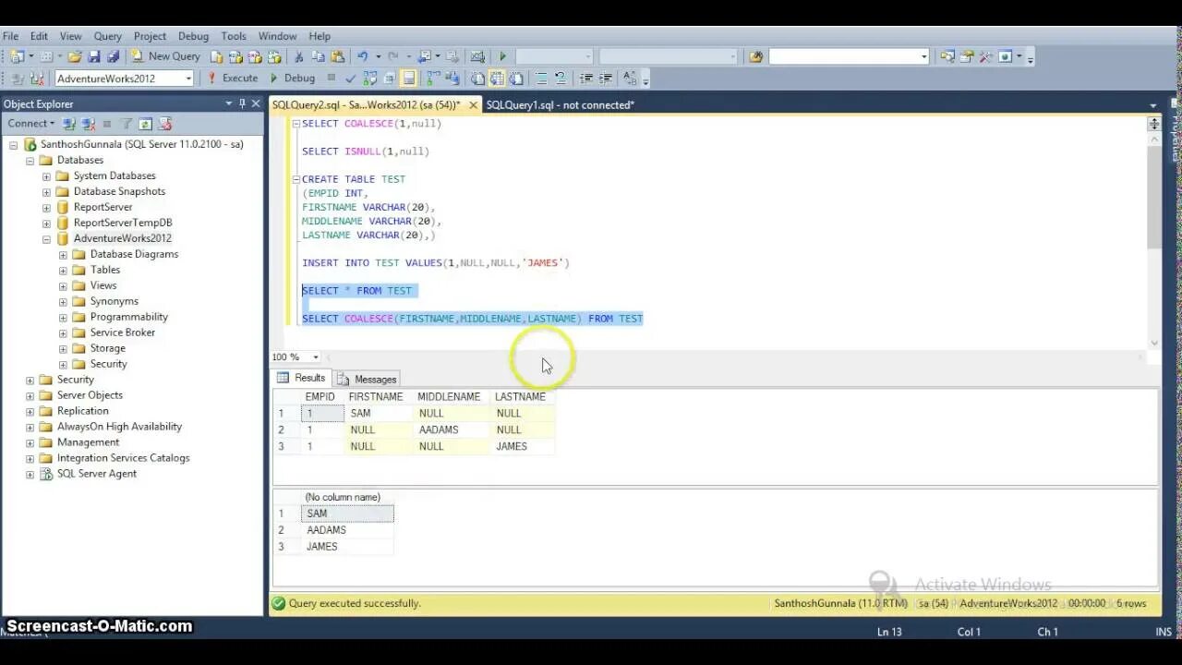Click the Connect Object Explorer icon
Image resolution: width=1182 pixels, height=665 pixels.
tap(70, 124)
